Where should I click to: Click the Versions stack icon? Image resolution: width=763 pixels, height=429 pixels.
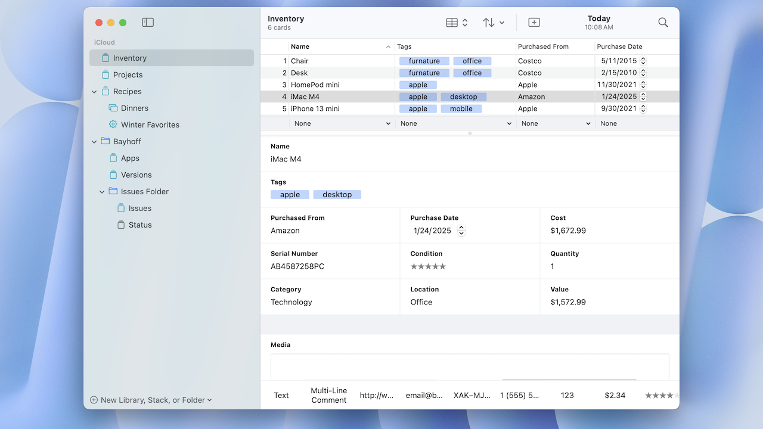pyautogui.click(x=113, y=175)
